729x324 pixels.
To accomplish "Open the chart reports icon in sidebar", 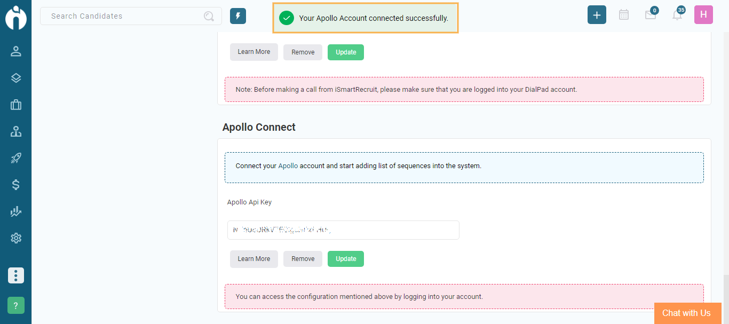I will [15, 211].
